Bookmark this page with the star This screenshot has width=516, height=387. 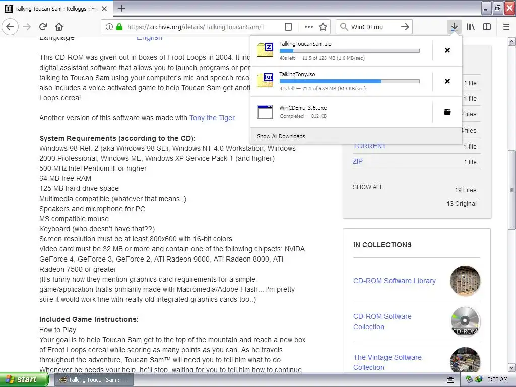(323, 27)
